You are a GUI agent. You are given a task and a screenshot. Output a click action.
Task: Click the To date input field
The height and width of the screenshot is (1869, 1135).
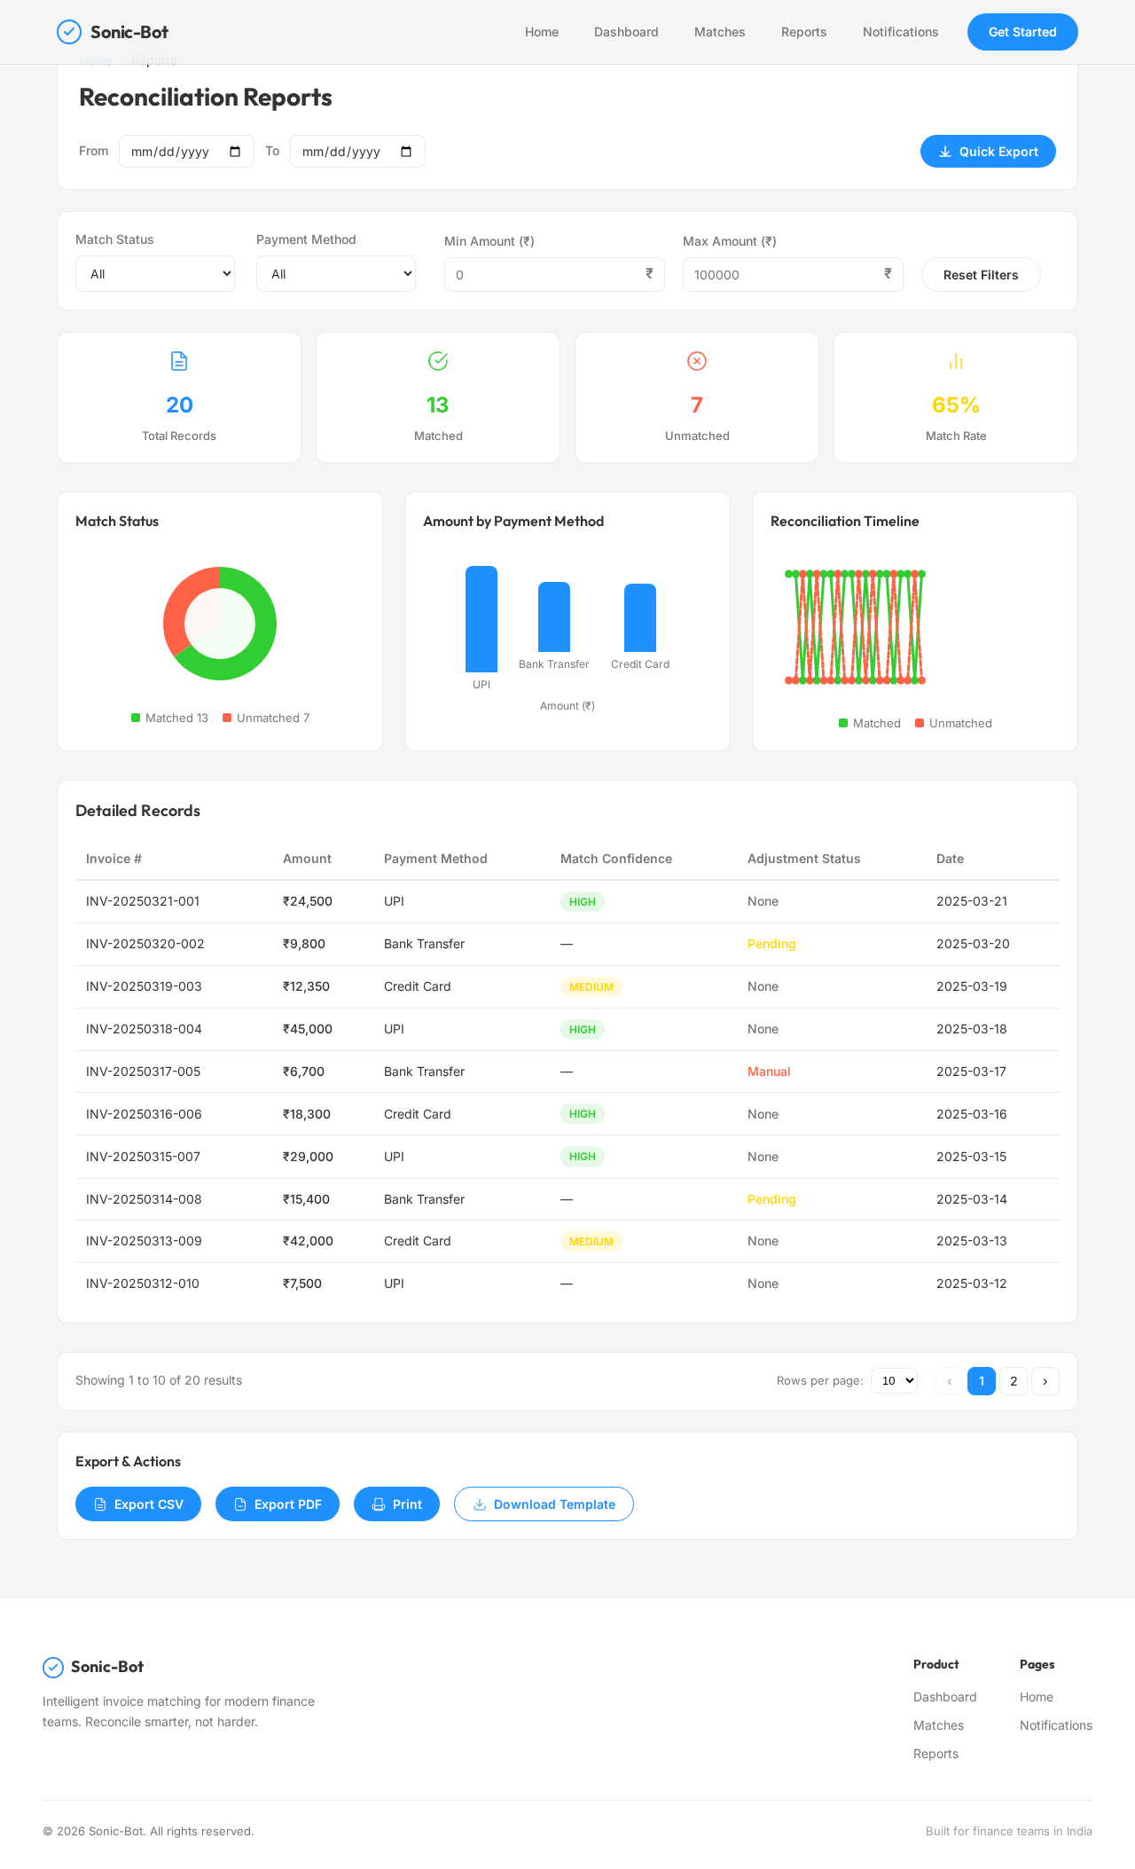coord(357,152)
